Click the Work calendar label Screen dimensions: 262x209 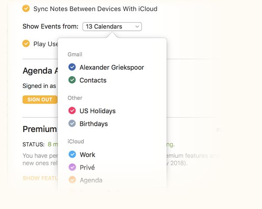87,155
